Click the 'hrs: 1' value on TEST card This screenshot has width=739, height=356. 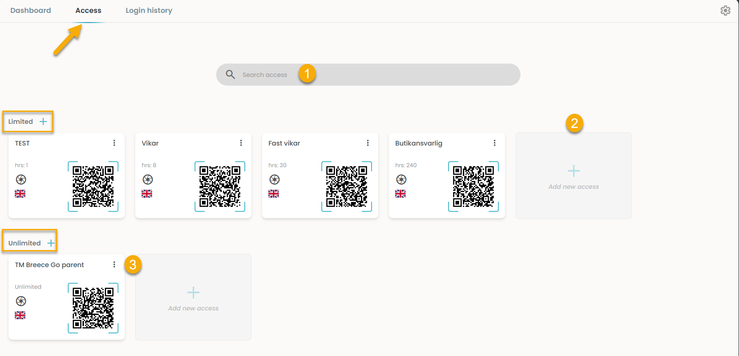tap(21, 165)
